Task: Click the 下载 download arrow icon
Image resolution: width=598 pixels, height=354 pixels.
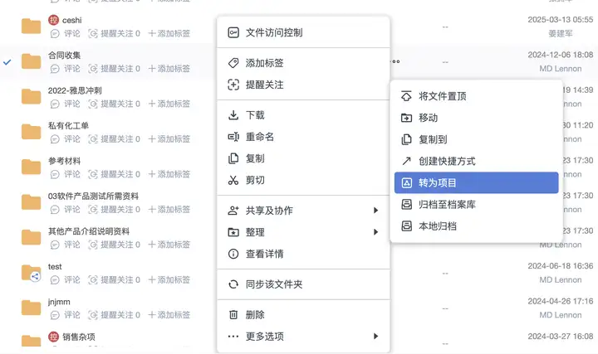Action: [233, 115]
